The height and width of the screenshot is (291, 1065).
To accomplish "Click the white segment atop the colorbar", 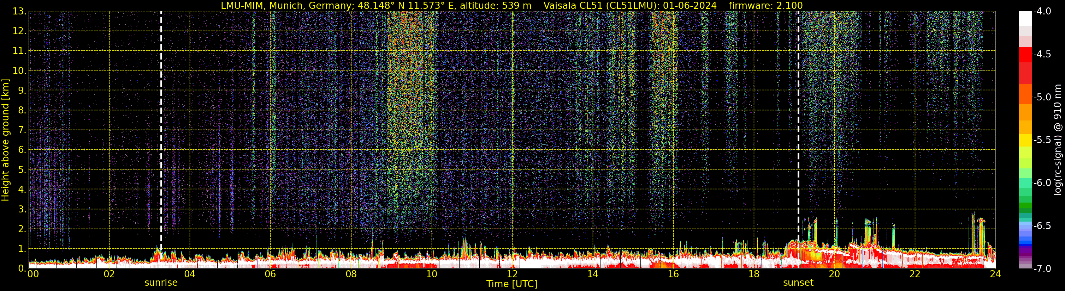I will [1025, 18].
